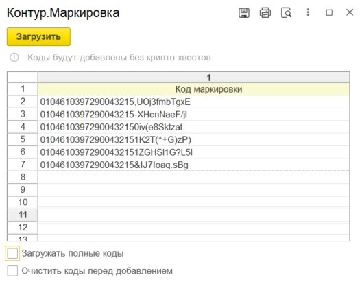This screenshot has height=284, width=362.
Task: Select the Код маркировки header cell
Action: (x=193, y=89)
